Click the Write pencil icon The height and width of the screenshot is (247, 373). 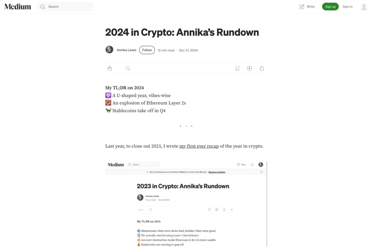point(302,7)
